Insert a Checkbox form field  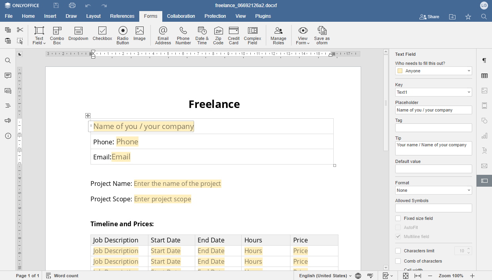tap(102, 34)
